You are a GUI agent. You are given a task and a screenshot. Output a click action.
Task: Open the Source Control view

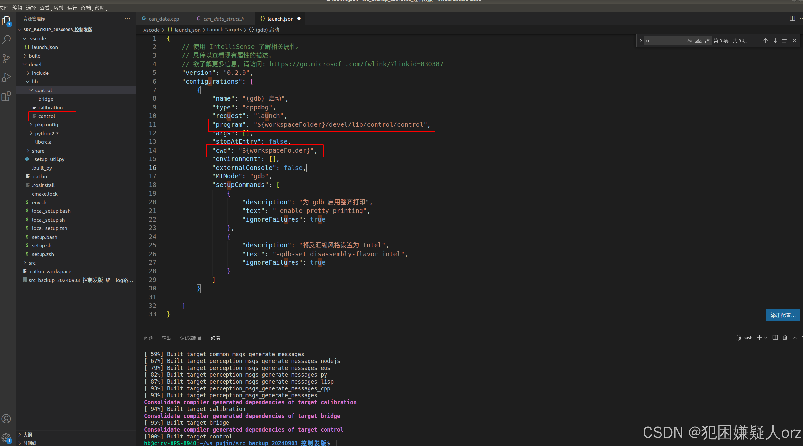pyautogui.click(x=7, y=58)
